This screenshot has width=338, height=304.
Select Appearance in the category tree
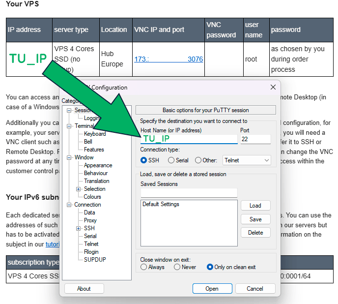(x=98, y=165)
